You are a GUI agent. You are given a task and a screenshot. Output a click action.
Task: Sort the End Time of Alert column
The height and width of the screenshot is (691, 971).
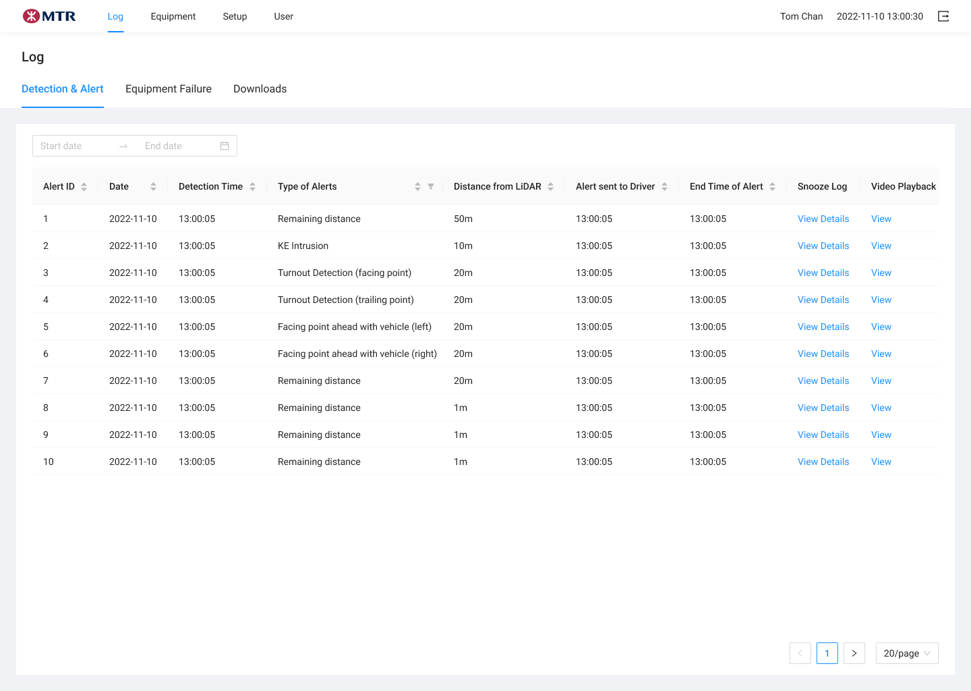tap(772, 186)
